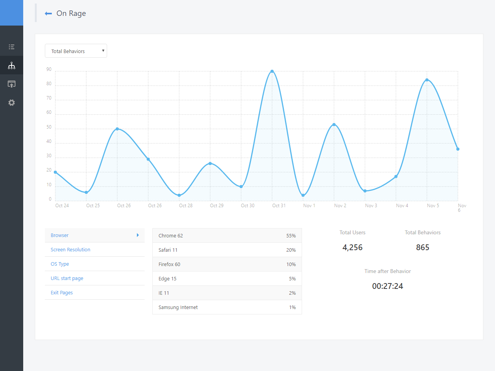The height and width of the screenshot is (371, 495).
Task: Click the Nov 5 data point on chart
Action: coord(427,80)
